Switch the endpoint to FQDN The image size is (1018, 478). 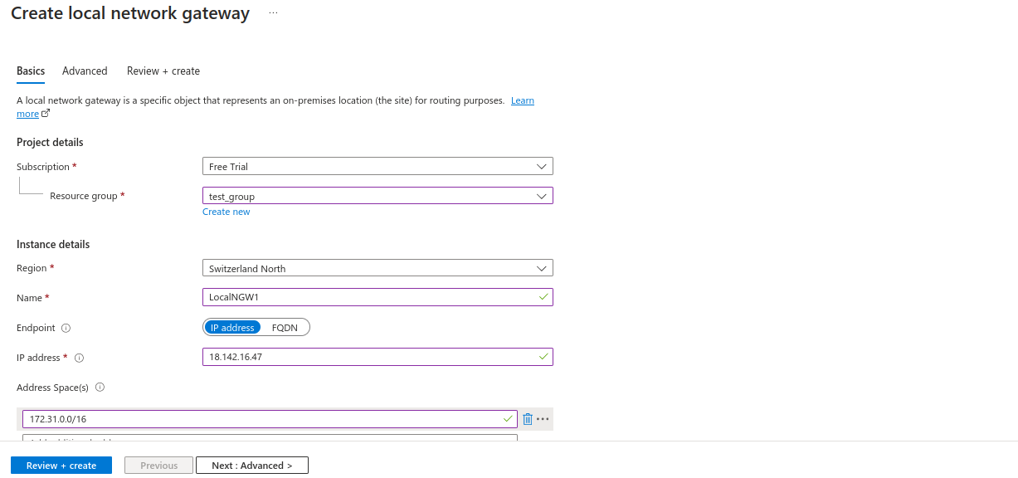pos(285,328)
